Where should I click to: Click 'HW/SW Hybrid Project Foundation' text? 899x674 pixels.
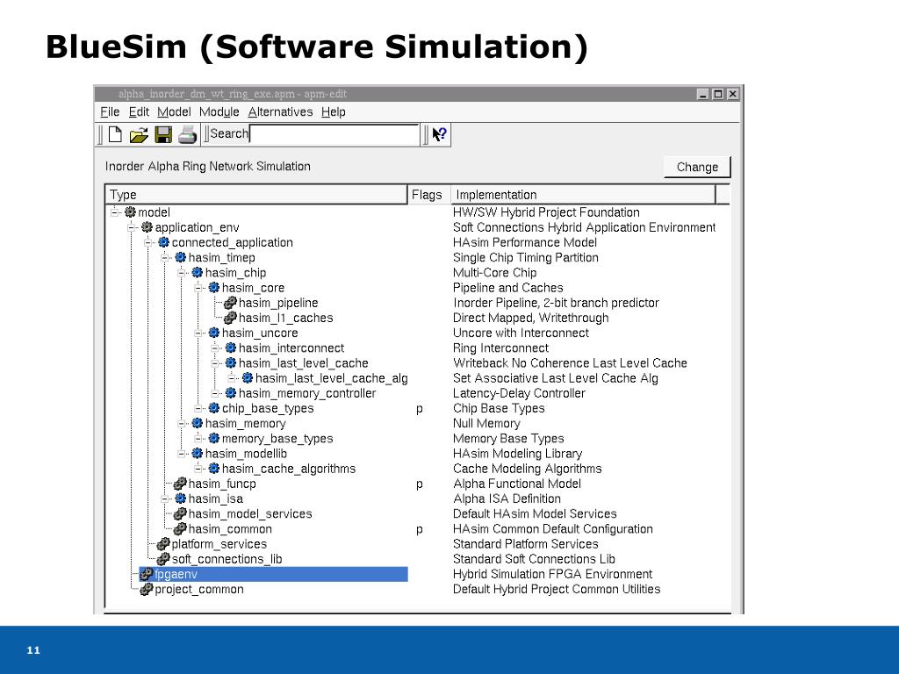pos(546,212)
